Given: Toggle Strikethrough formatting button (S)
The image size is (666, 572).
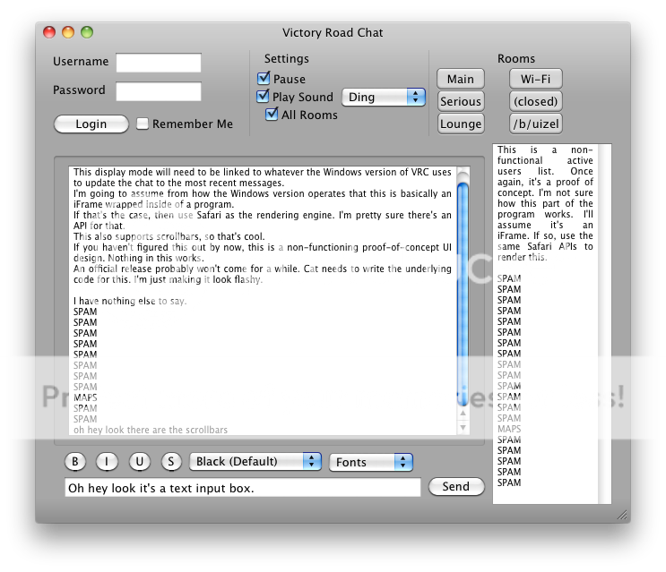Looking at the screenshot, I should (x=170, y=462).
